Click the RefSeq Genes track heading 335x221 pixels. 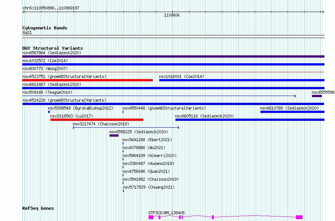(38, 209)
